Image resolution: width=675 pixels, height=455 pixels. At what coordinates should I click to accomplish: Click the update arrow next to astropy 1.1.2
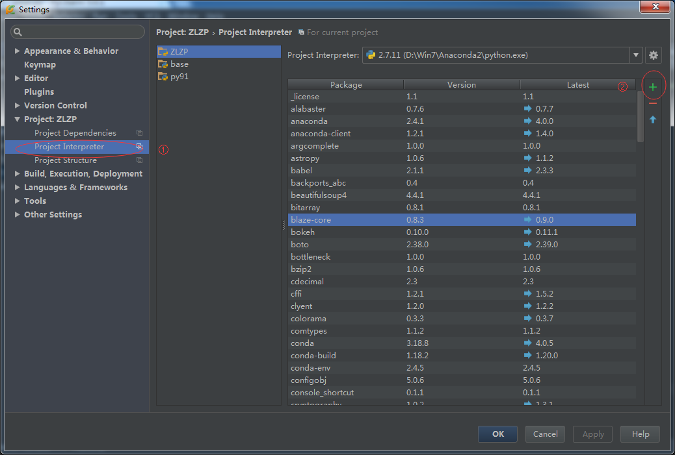click(527, 158)
